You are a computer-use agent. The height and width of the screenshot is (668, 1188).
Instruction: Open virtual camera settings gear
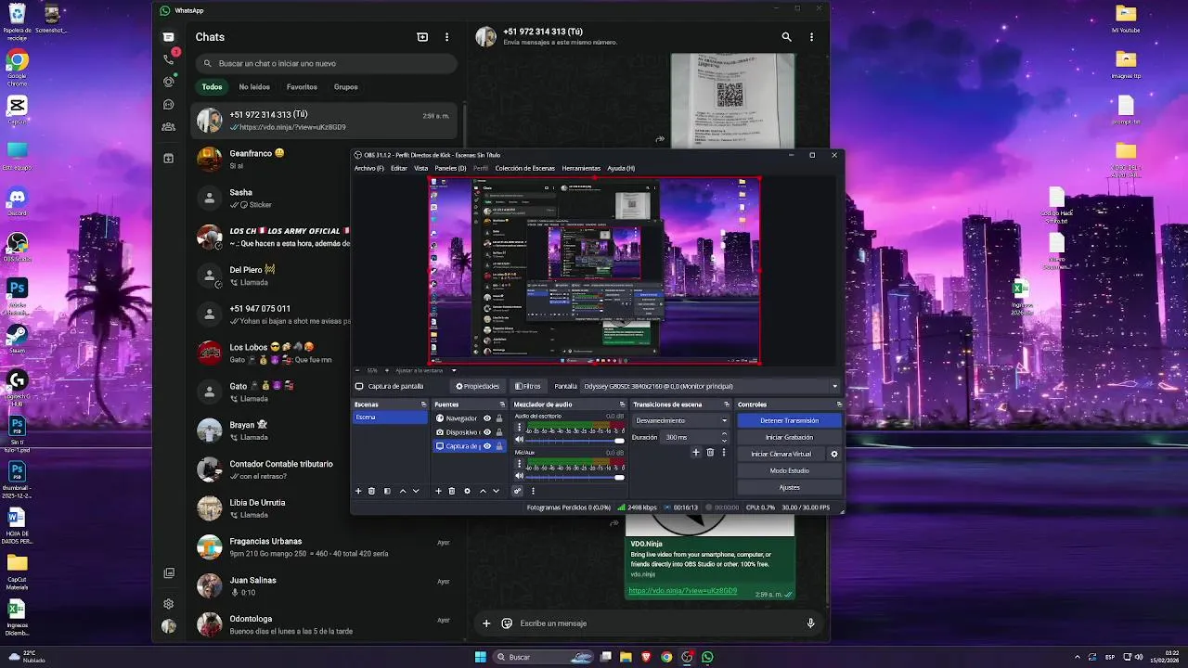(x=833, y=454)
